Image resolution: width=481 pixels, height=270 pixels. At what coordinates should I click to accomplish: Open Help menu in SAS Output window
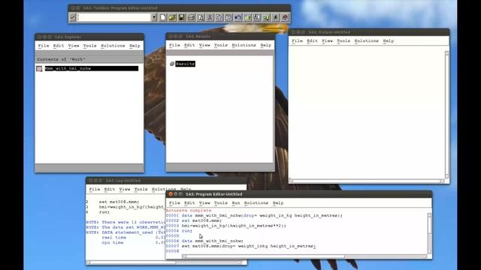[388, 40]
